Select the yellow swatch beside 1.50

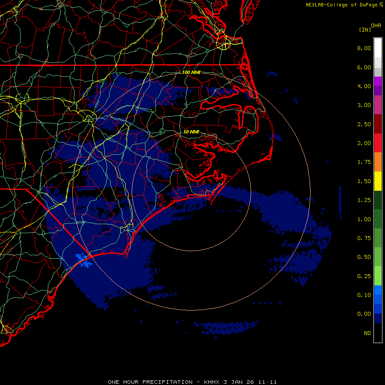click(x=378, y=181)
